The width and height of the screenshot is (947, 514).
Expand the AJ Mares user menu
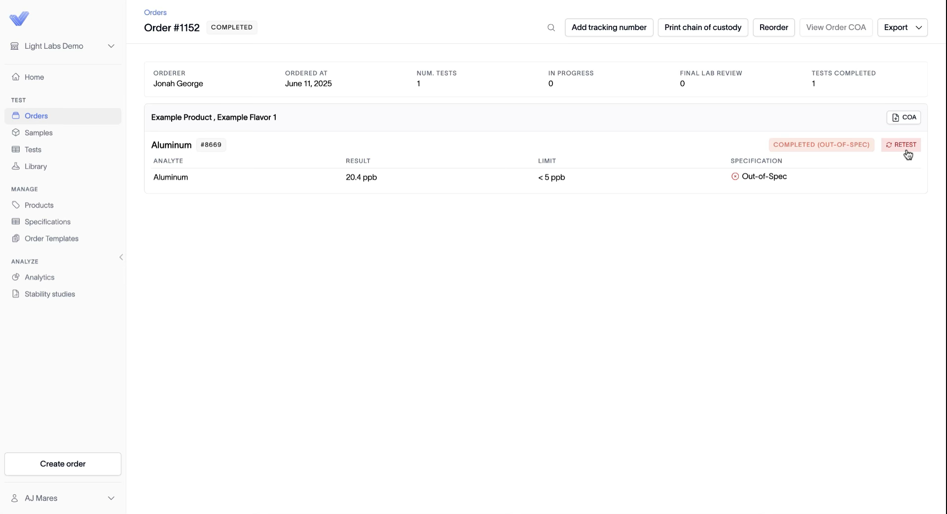tap(63, 498)
